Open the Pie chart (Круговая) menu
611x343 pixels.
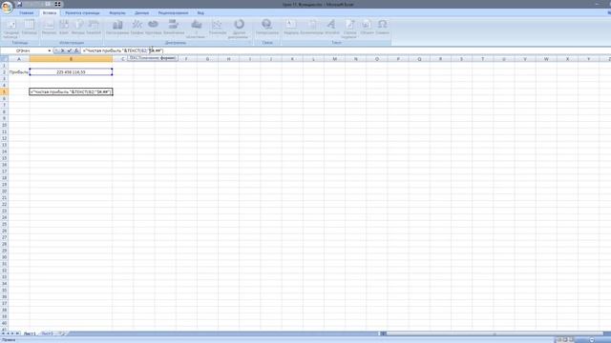click(x=153, y=29)
